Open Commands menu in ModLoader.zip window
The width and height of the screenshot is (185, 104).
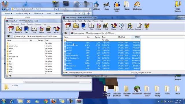pyautogui.click(x=72, y=21)
